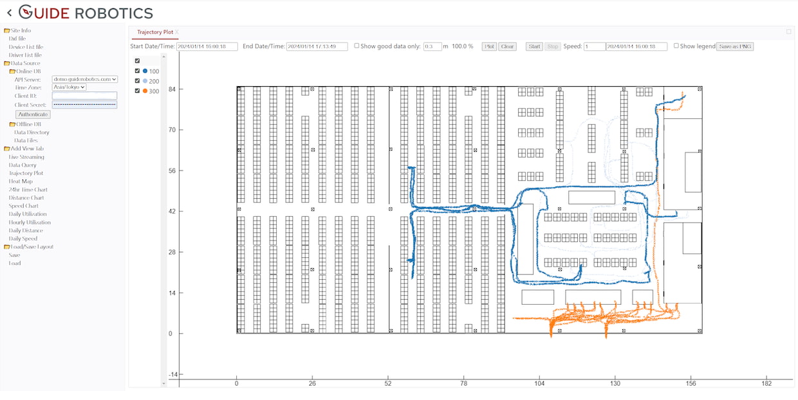Click the blue color dot for device 100
This screenshot has height=400, width=798.
[145, 71]
